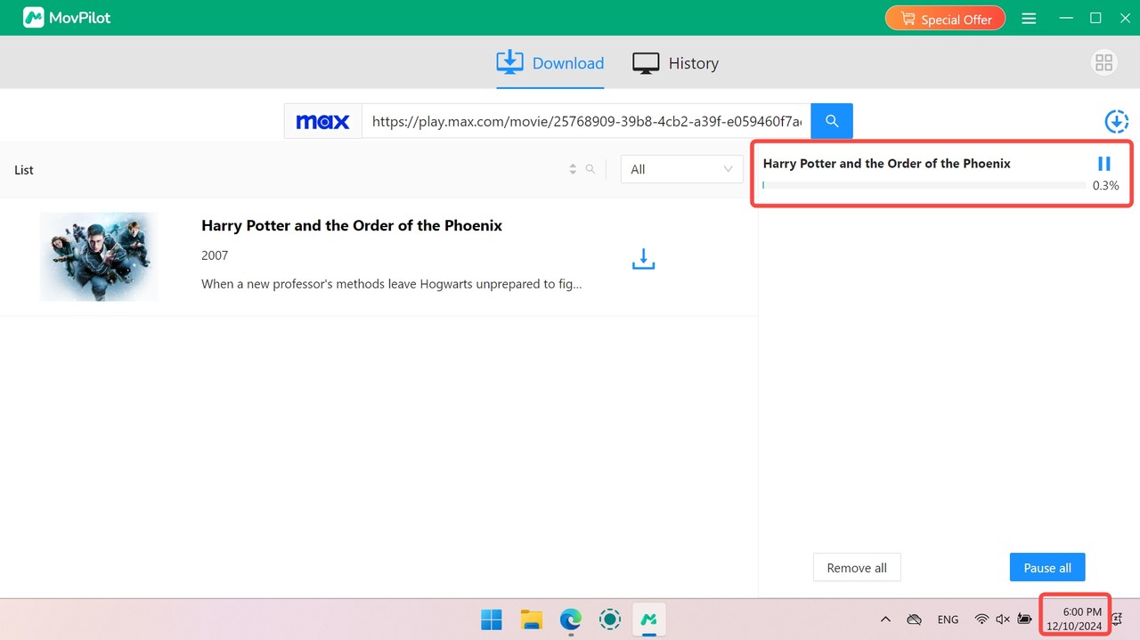
Task: Show hidden system tray icons
Action: point(885,620)
